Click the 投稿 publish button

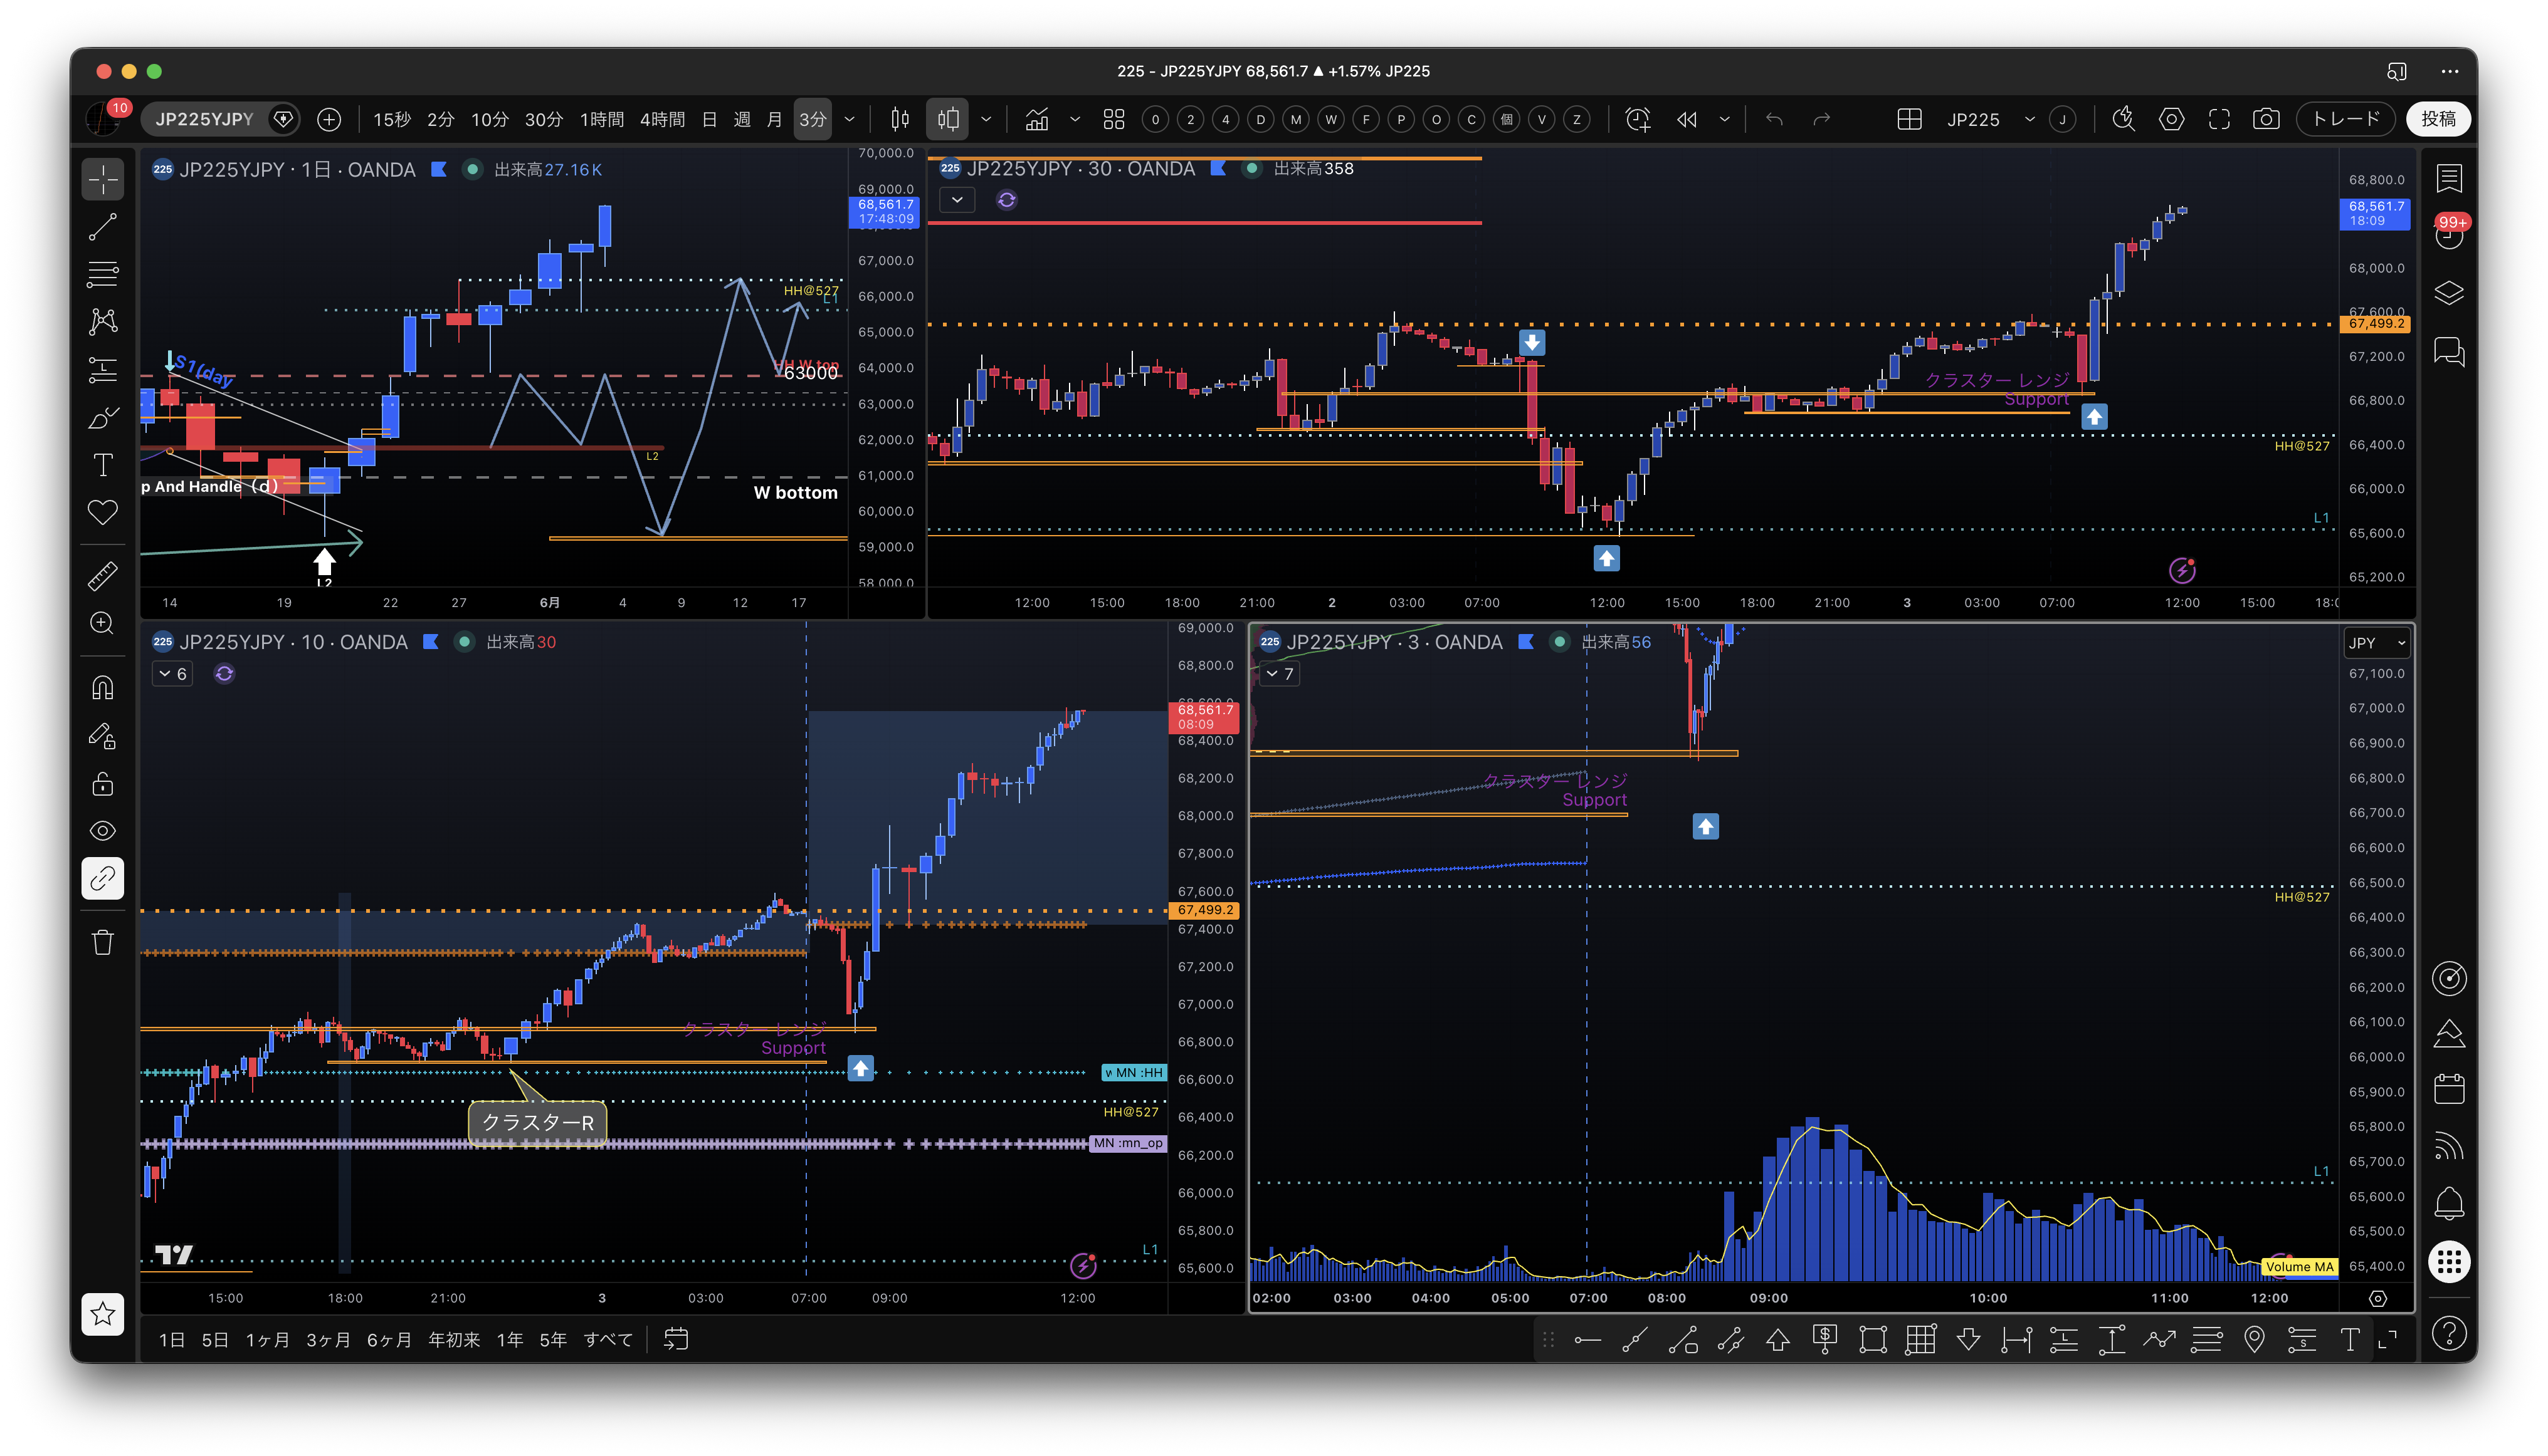[x=2438, y=119]
